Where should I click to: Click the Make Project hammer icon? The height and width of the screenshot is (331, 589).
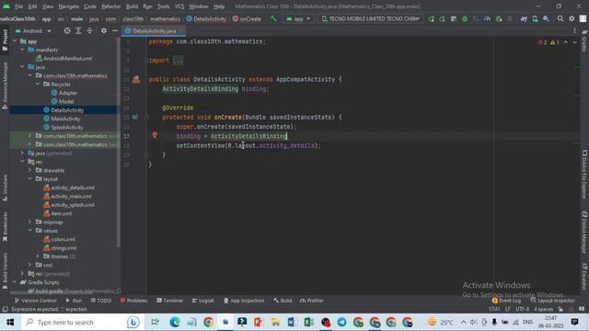(273, 18)
